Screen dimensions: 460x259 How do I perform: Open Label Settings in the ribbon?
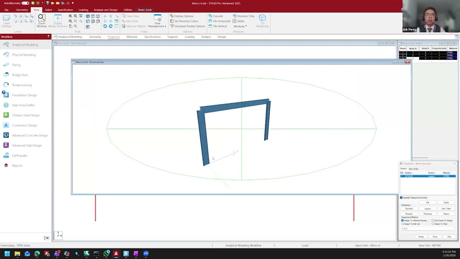[x=6, y=21]
